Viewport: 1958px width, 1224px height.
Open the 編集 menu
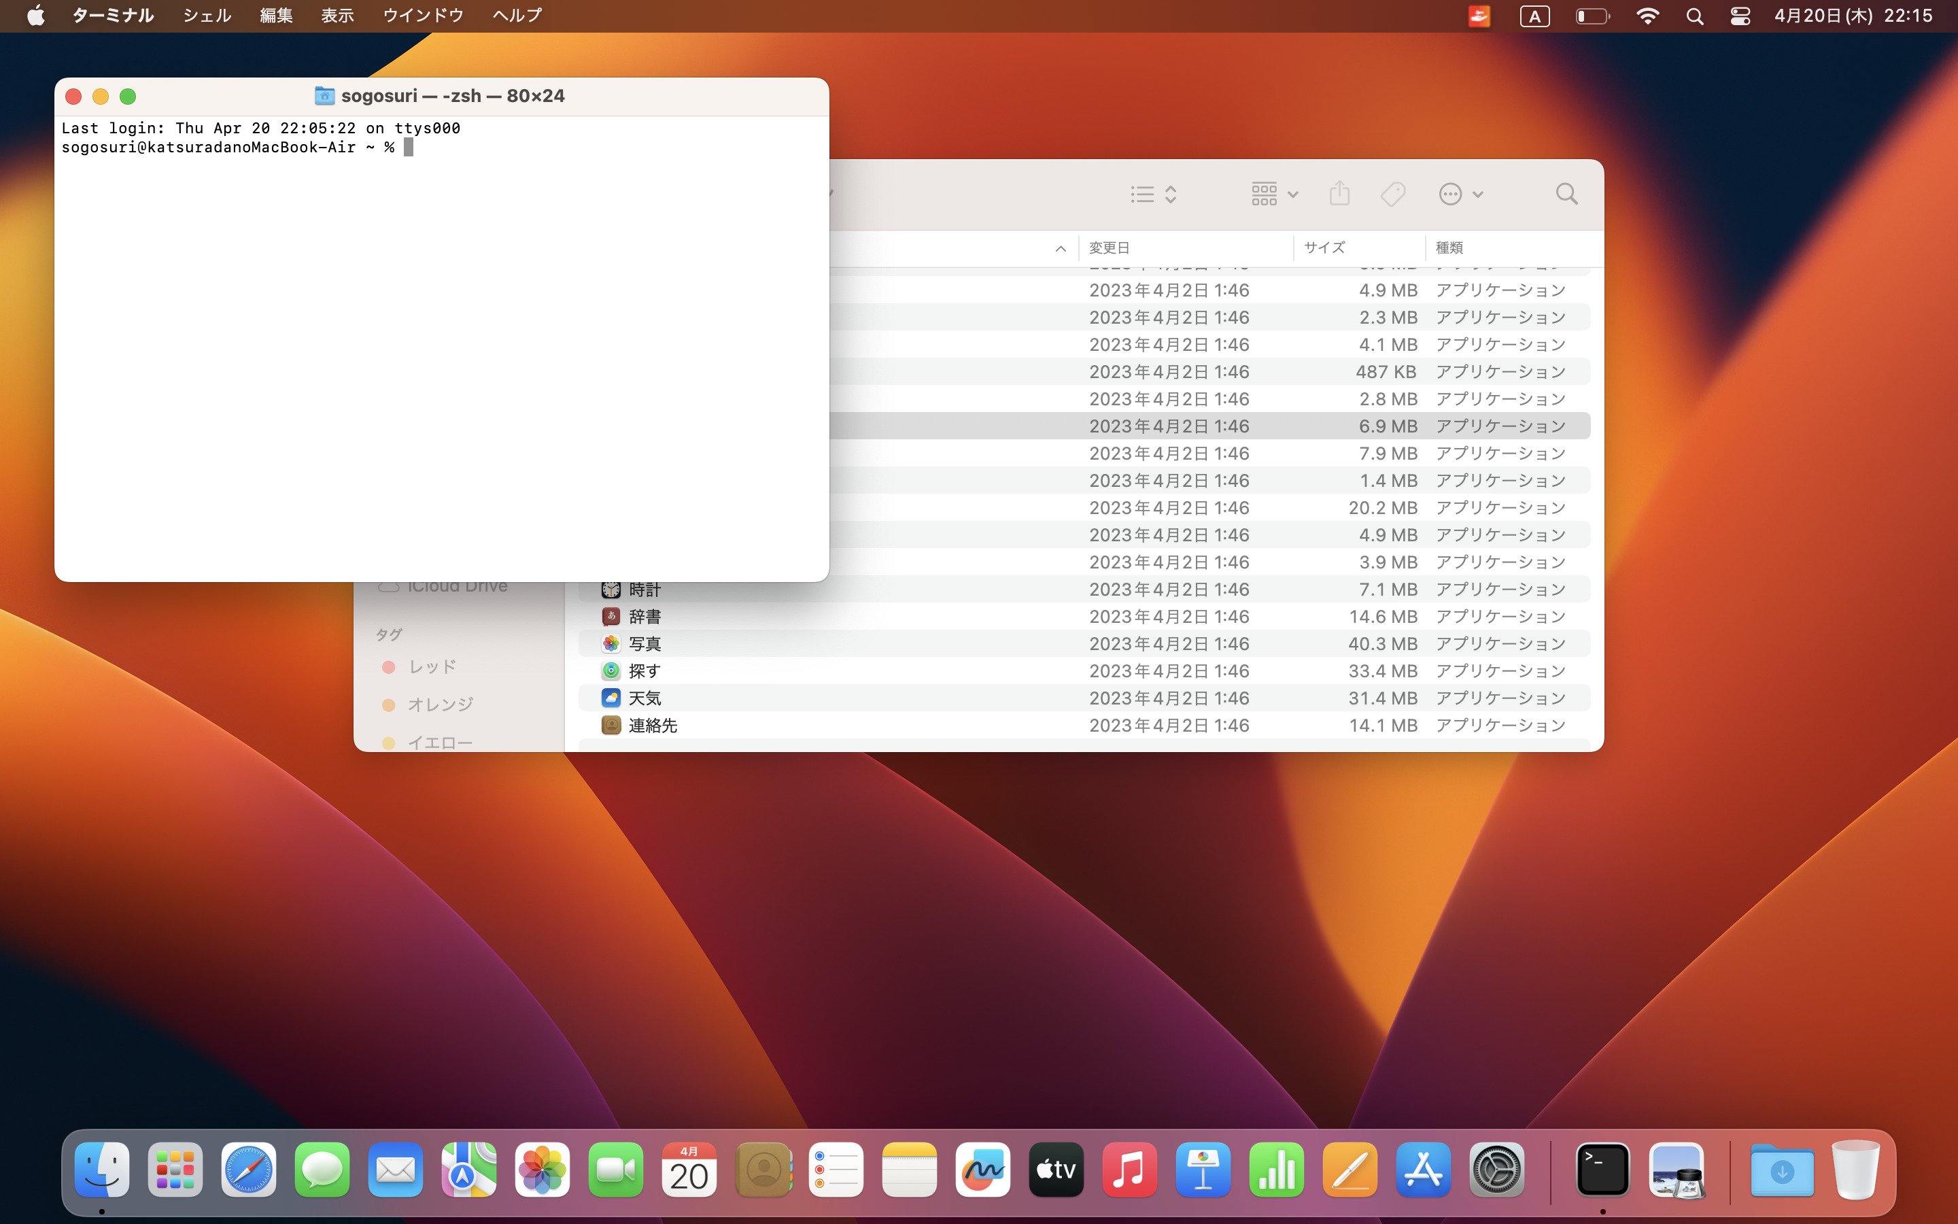(276, 16)
